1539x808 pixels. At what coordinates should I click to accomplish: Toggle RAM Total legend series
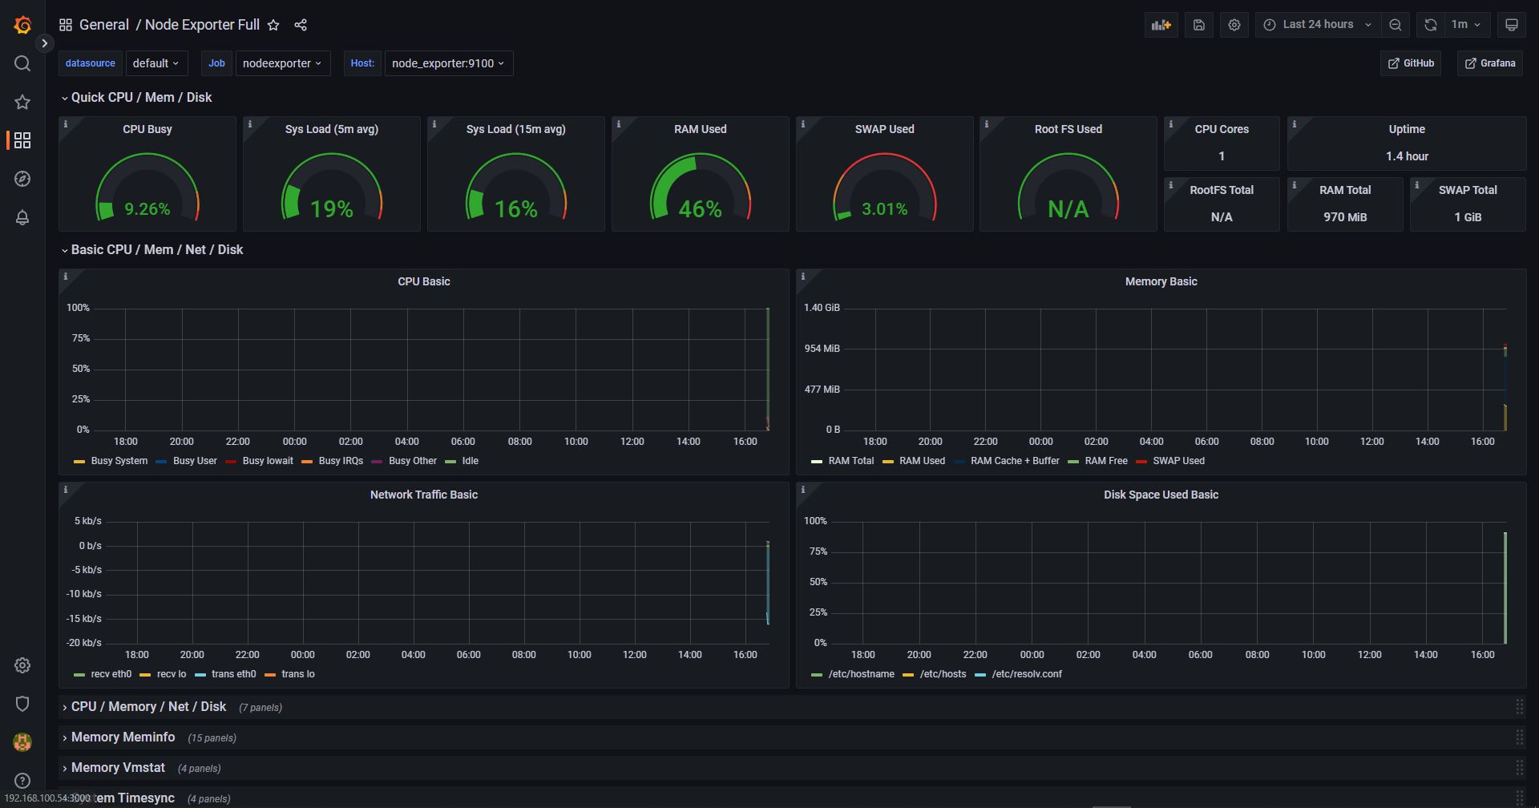(851, 461)
